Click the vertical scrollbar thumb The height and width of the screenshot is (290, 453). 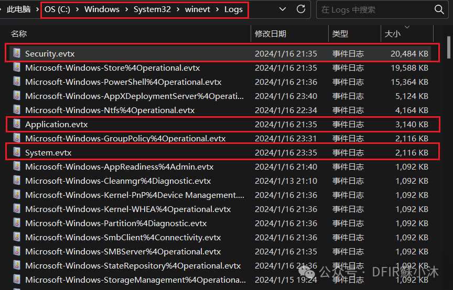(448, 47)
